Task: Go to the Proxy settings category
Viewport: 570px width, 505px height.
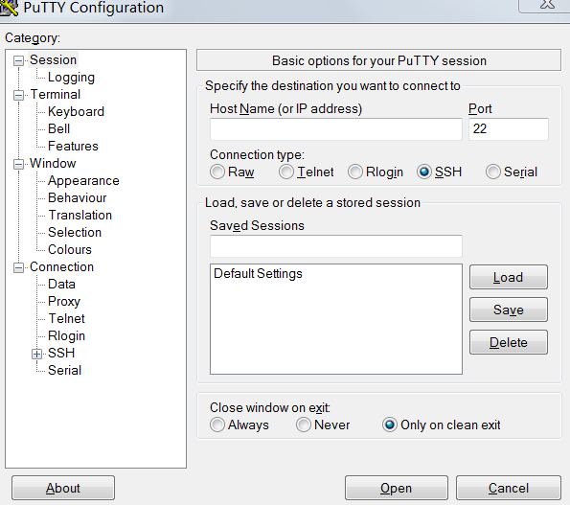Action: [64, 302]
